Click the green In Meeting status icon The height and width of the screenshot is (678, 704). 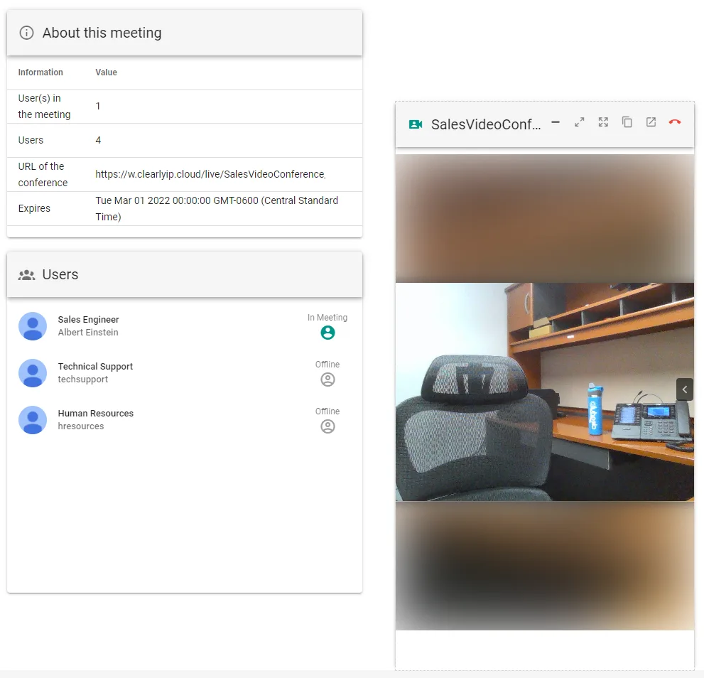327,333
